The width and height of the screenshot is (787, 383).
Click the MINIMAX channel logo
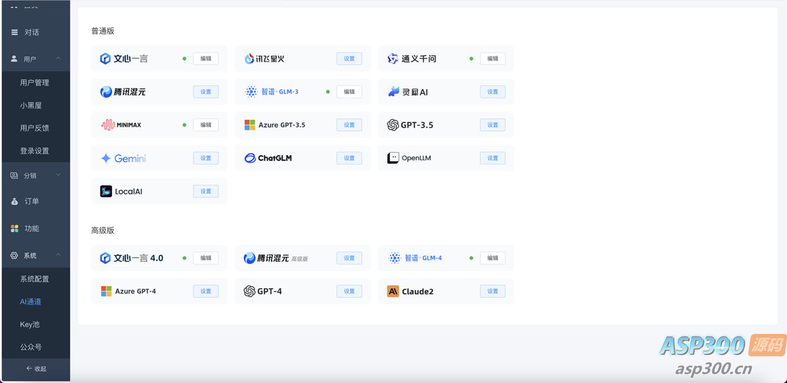coord(107,124)
